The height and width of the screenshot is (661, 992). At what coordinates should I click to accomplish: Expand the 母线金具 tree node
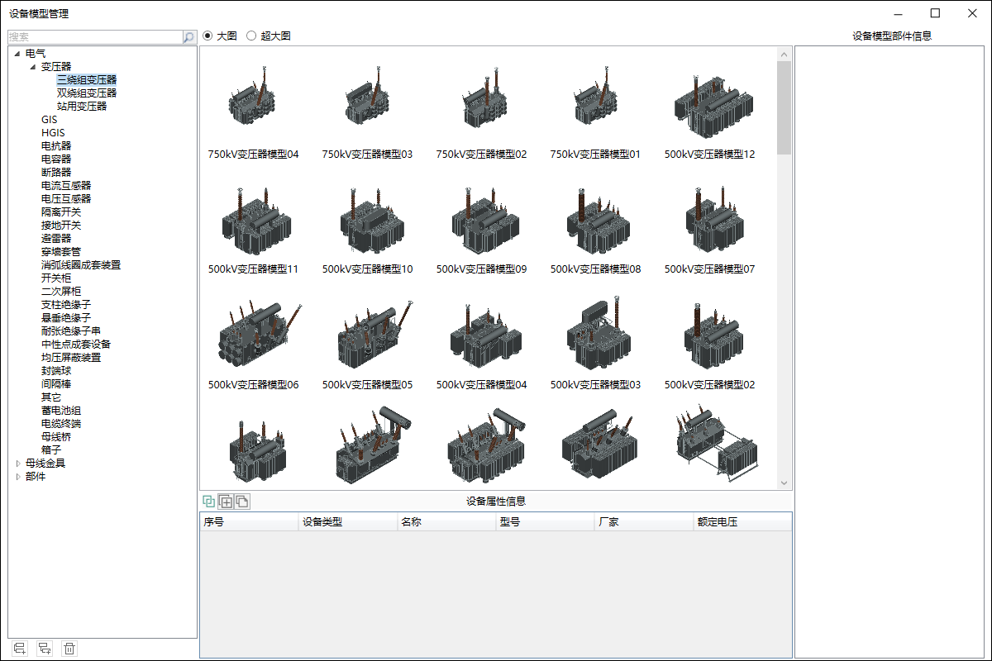pyautogui.click(x=18, y=464)
